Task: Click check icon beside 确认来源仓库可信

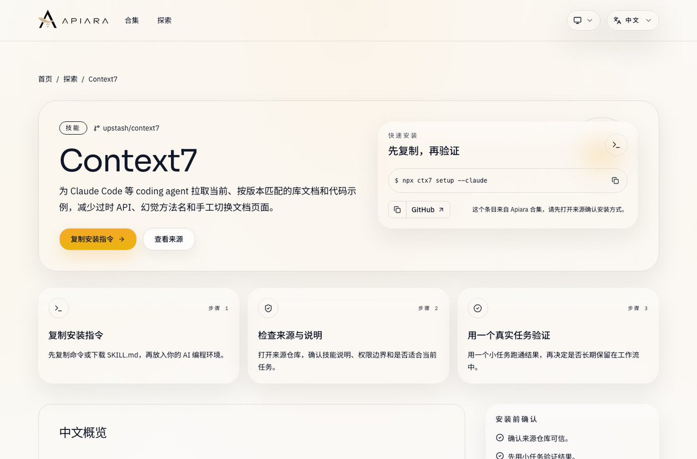Action: point(500,438)
